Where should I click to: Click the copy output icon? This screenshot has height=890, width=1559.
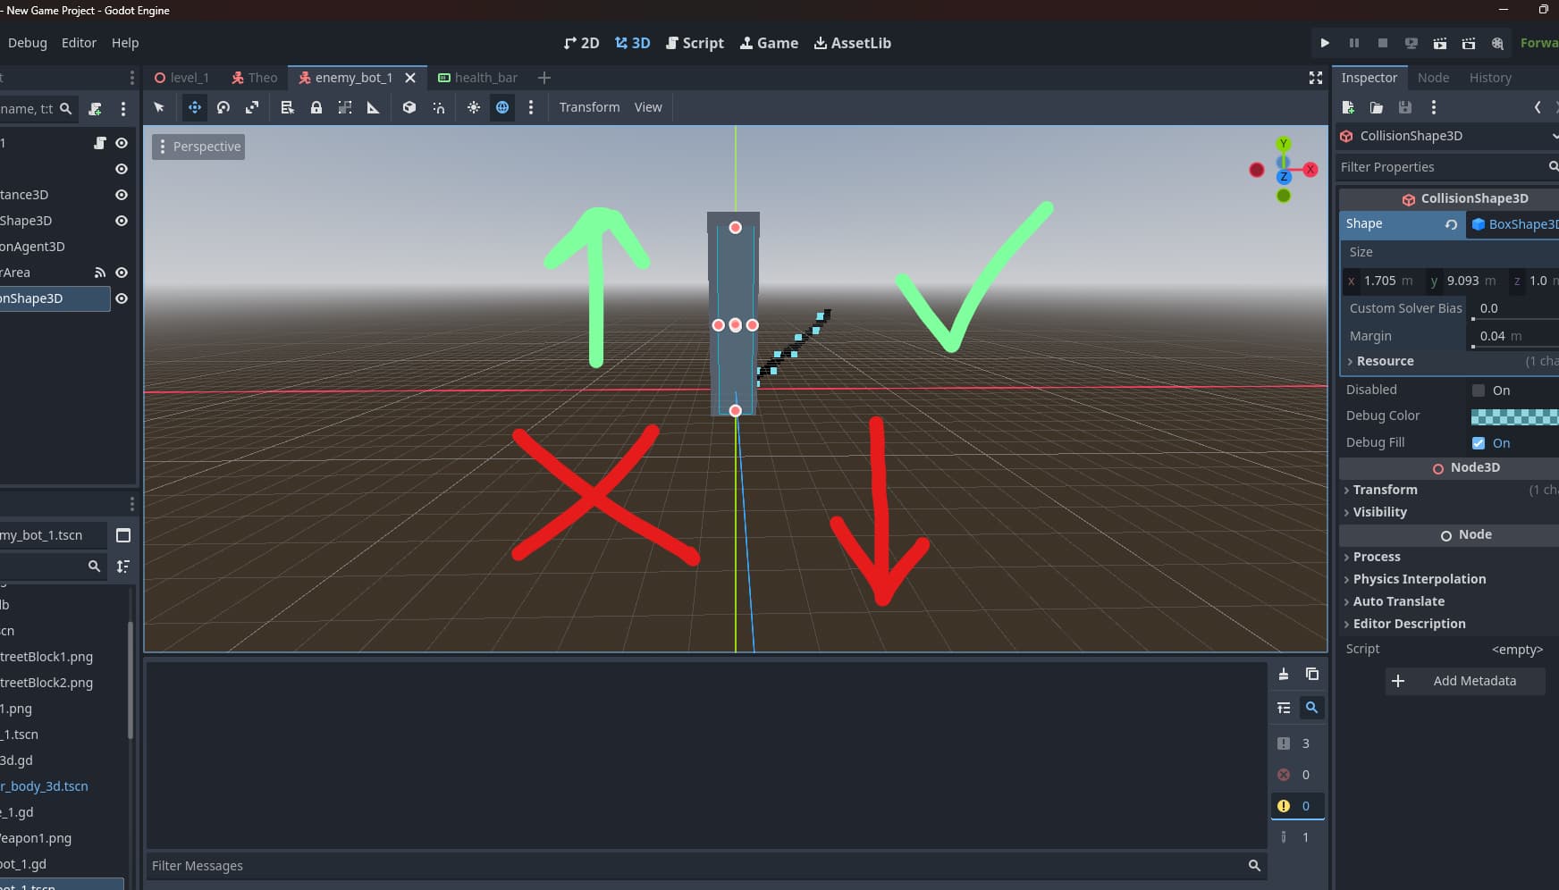pyautogui.click(x=1311, y=675)
